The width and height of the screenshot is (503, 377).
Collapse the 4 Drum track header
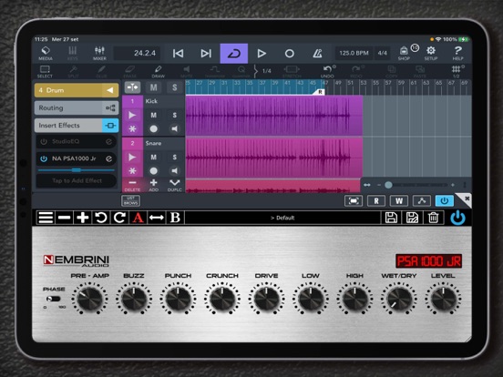click(110, 90)
